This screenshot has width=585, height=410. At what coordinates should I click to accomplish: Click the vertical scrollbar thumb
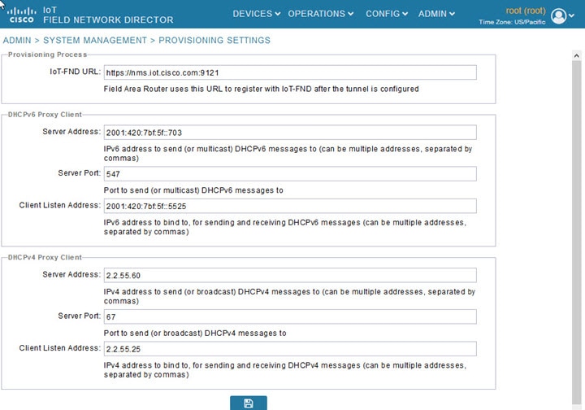click(576, 232)
